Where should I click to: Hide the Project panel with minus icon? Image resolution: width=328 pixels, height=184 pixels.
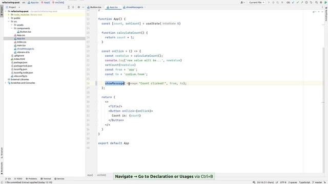click(83, 7)
